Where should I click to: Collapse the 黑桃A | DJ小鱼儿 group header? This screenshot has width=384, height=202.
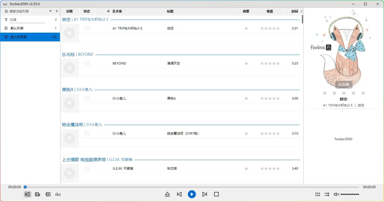point(180,89)
